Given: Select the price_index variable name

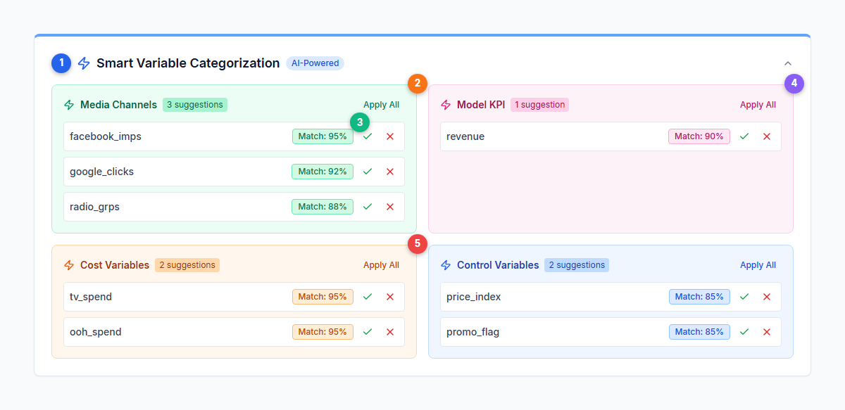Looking at the screenshot, I should (474, 297).
